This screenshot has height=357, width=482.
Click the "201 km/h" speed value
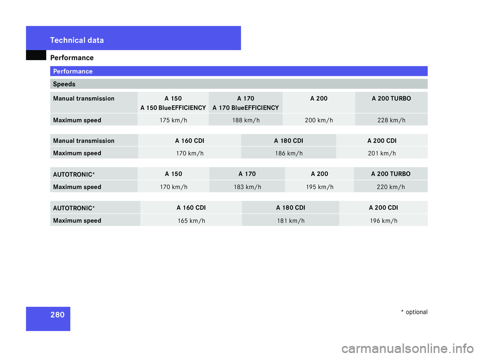382,153
